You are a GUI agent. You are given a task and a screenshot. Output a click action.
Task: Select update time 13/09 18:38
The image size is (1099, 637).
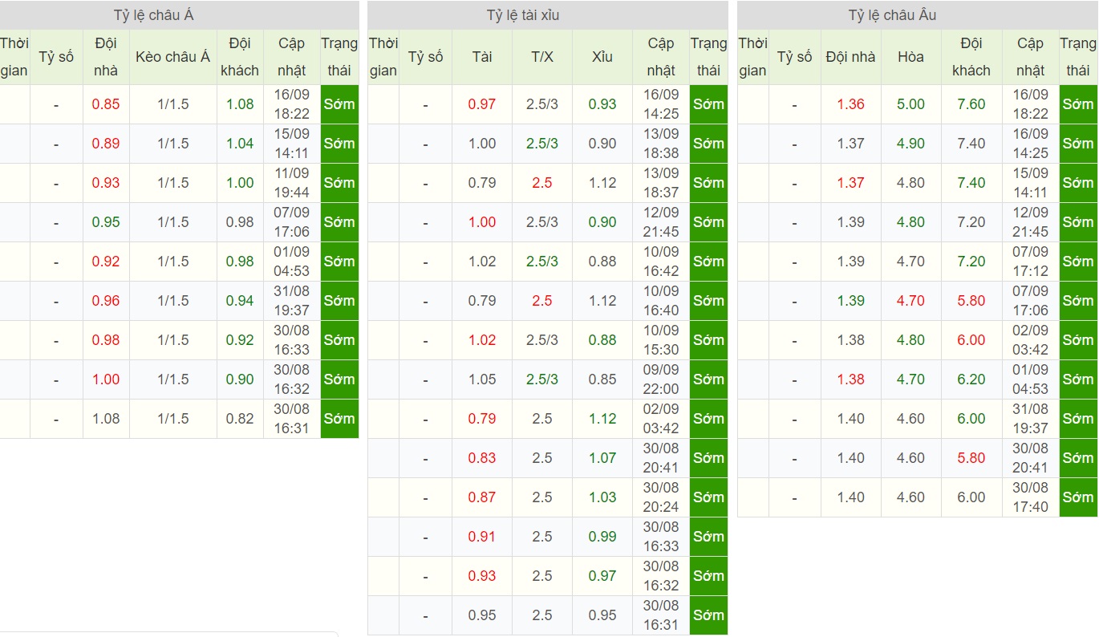pyautogui.click(x=661, y=144)
